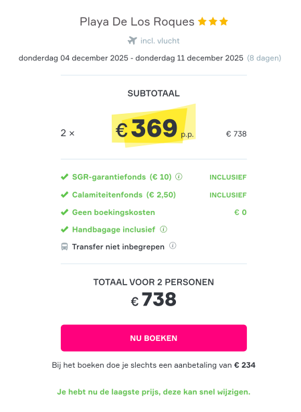Click the bus transfer icon
The height and width of the screenshot is (412, 301).
pyautogui.click(x=64, y=247)
